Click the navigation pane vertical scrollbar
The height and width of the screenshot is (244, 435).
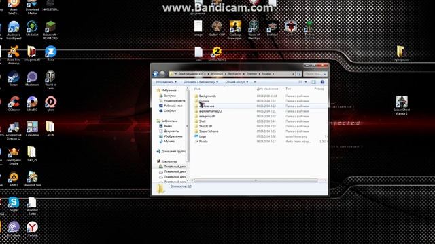point(188,126)
